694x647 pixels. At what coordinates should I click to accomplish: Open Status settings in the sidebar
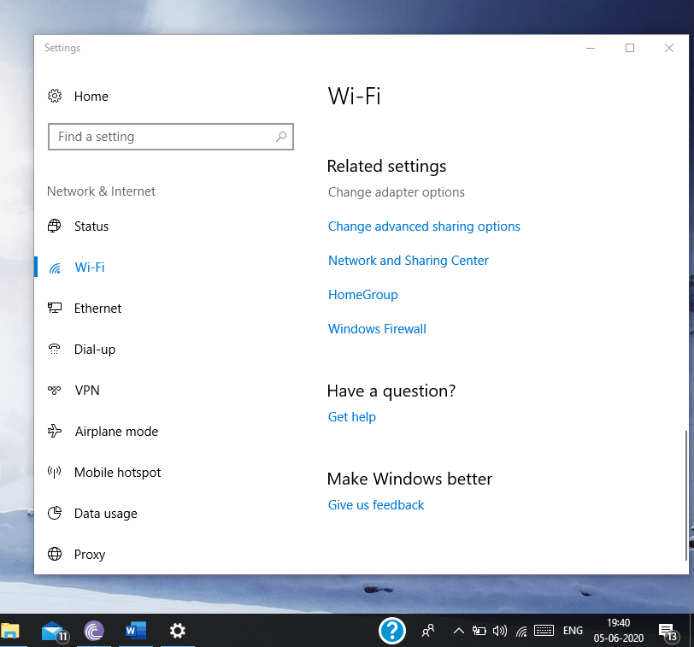pyautogui.click(x=91, y=226)
